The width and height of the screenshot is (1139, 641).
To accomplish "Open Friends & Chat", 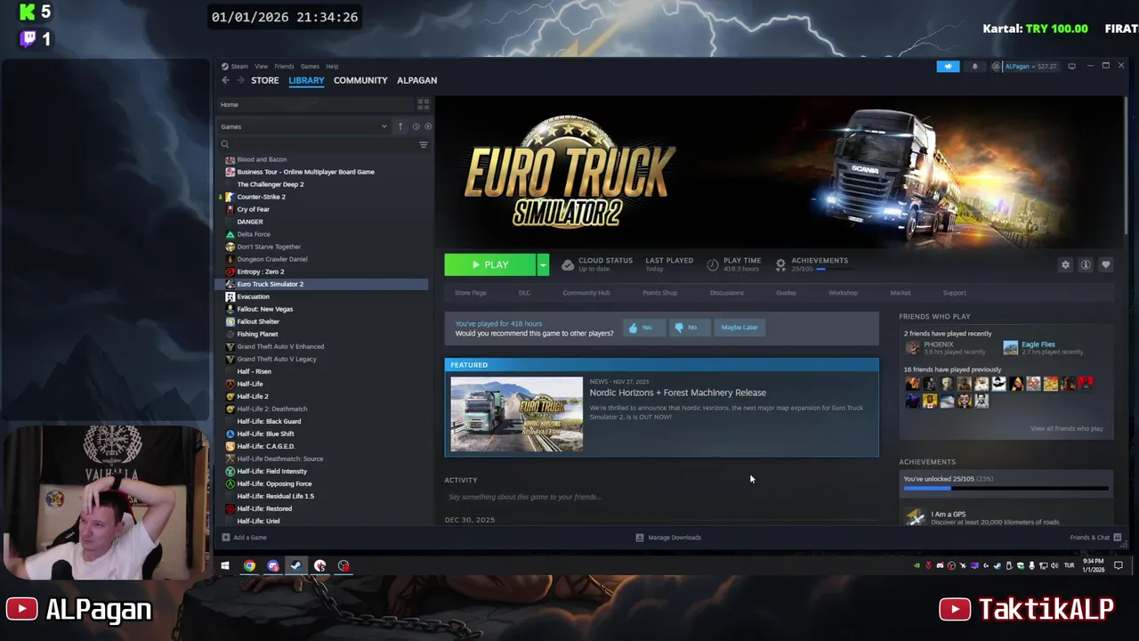I will tap(1095, 538).
